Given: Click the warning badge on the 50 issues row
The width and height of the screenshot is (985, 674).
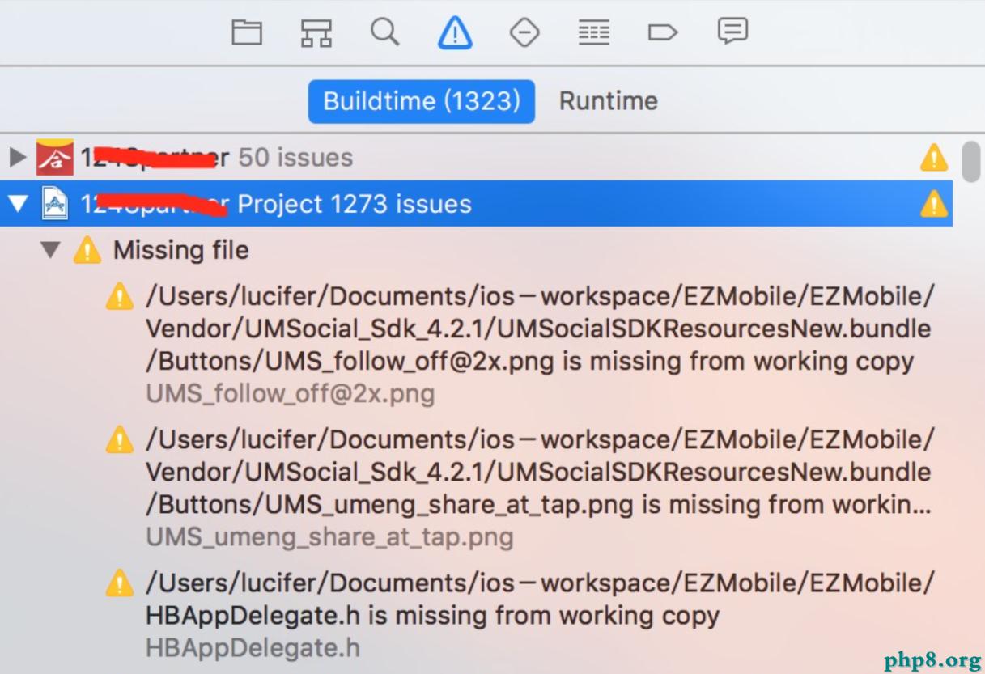Looking at the screenshot, I should [933, 157].
